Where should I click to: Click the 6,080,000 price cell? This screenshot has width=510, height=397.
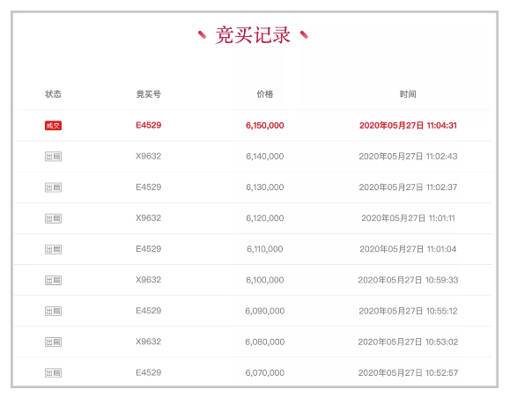tap(265, 342)
